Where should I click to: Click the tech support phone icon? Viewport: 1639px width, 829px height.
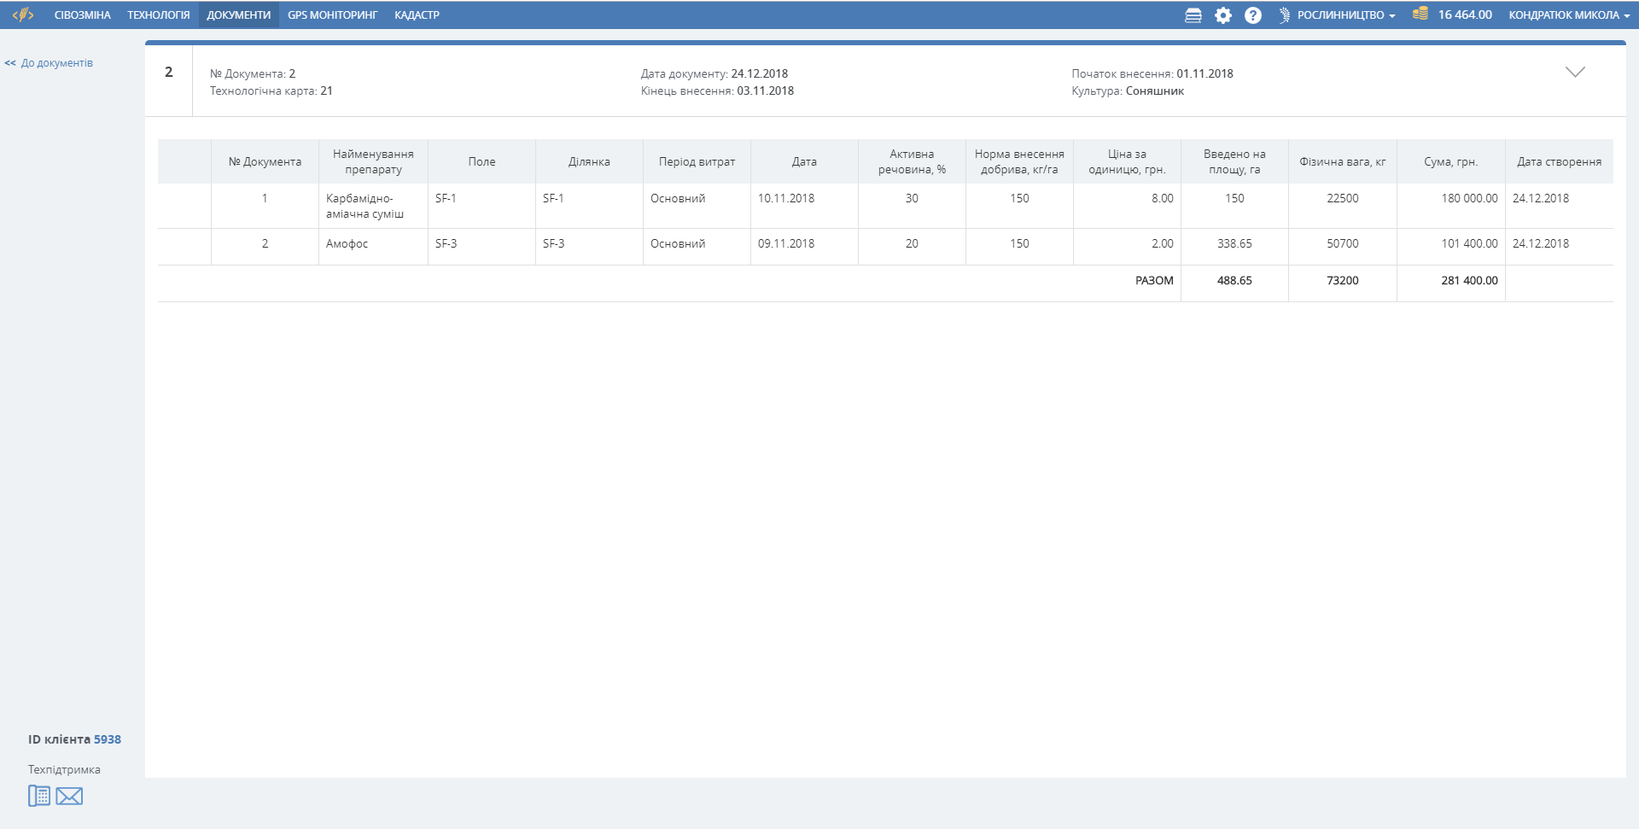[x=39, y=796]
